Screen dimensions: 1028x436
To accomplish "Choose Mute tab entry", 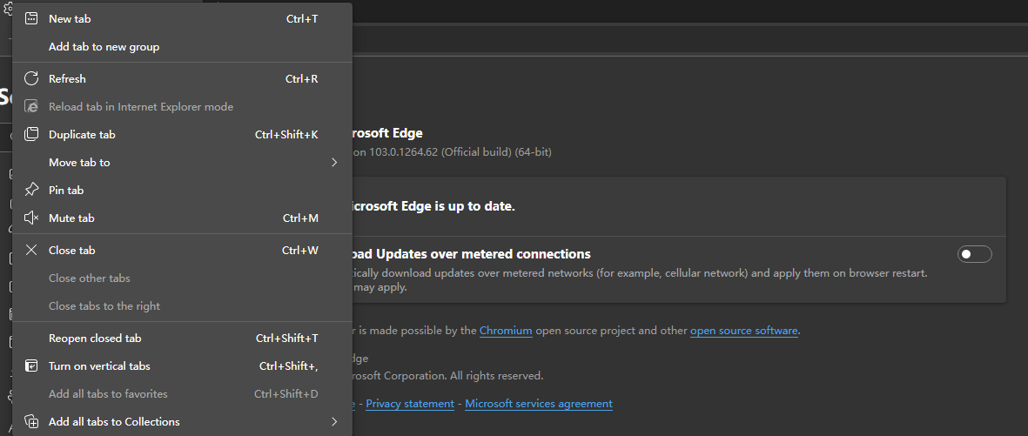I will click(x=182, y=218).
